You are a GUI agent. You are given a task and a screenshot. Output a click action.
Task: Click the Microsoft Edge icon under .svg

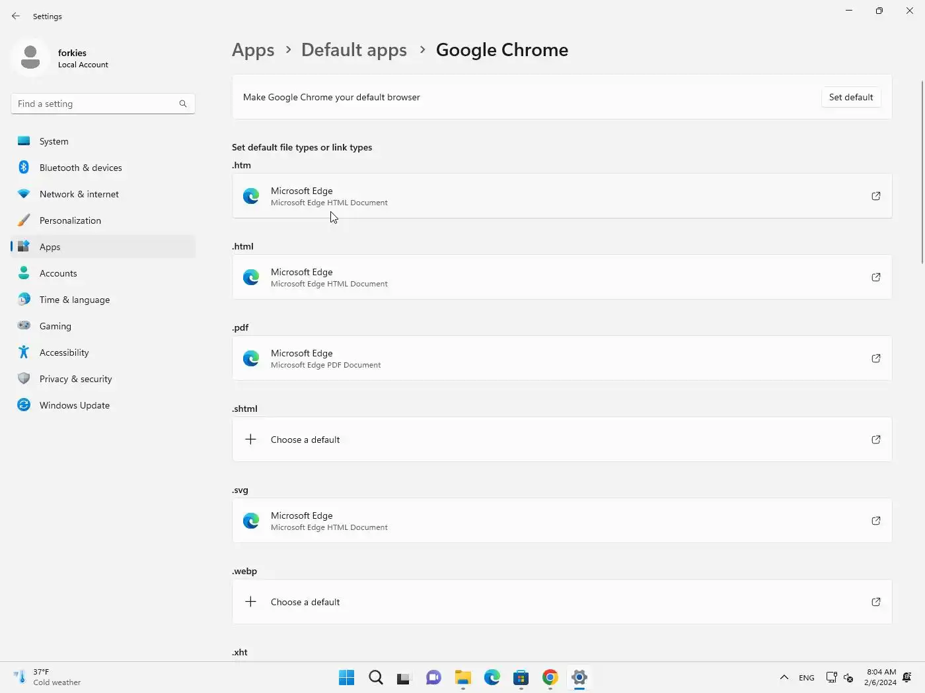pos(251,521)
